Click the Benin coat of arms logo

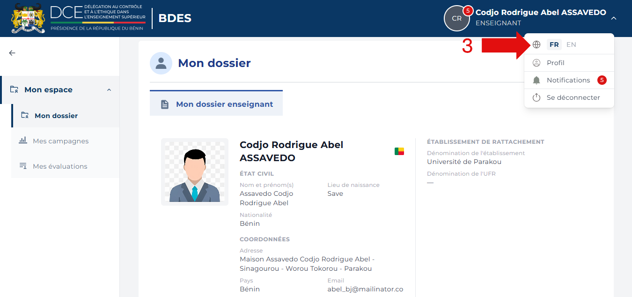click(28, 18)
